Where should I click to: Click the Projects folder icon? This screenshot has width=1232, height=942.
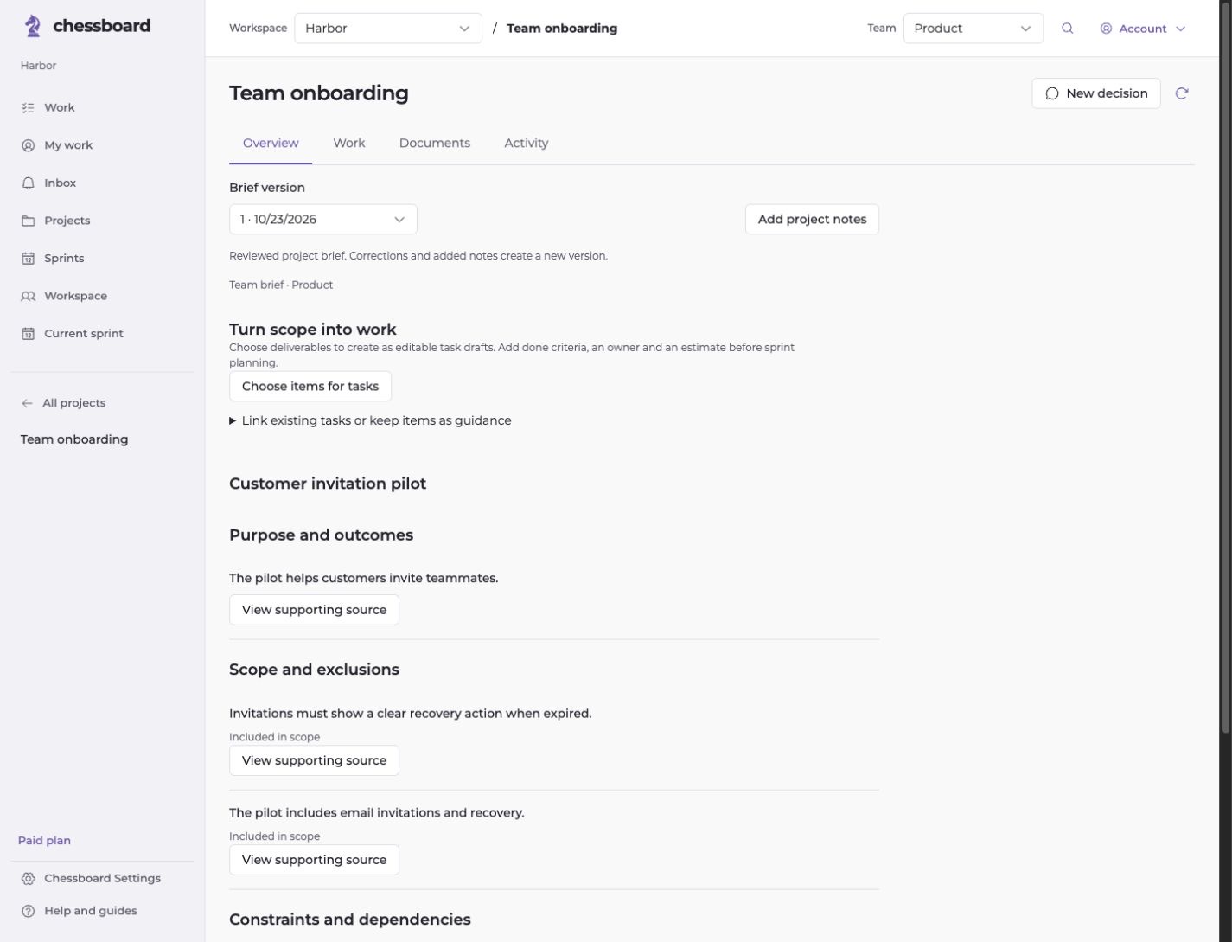pos(28,221)
